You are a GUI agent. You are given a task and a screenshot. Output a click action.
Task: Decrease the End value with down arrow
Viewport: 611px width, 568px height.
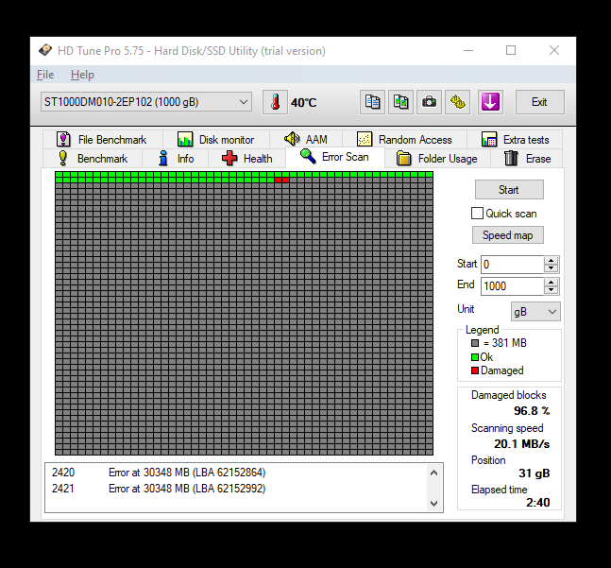point(551,290)
